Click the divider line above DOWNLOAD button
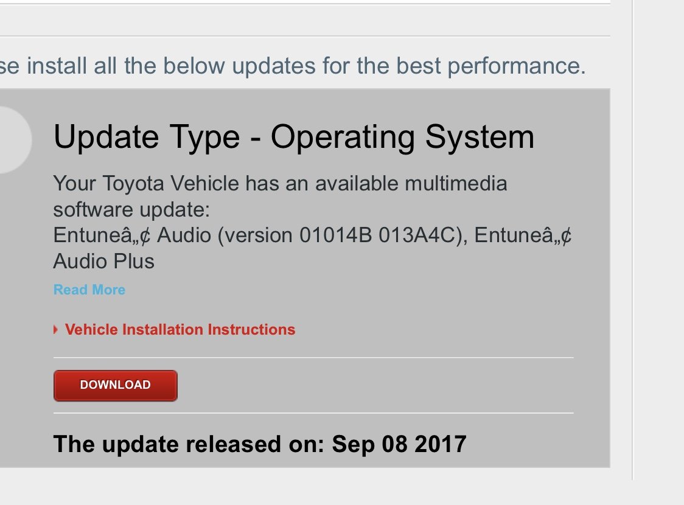This screenshot has height=505, width=684. [313, 358]
